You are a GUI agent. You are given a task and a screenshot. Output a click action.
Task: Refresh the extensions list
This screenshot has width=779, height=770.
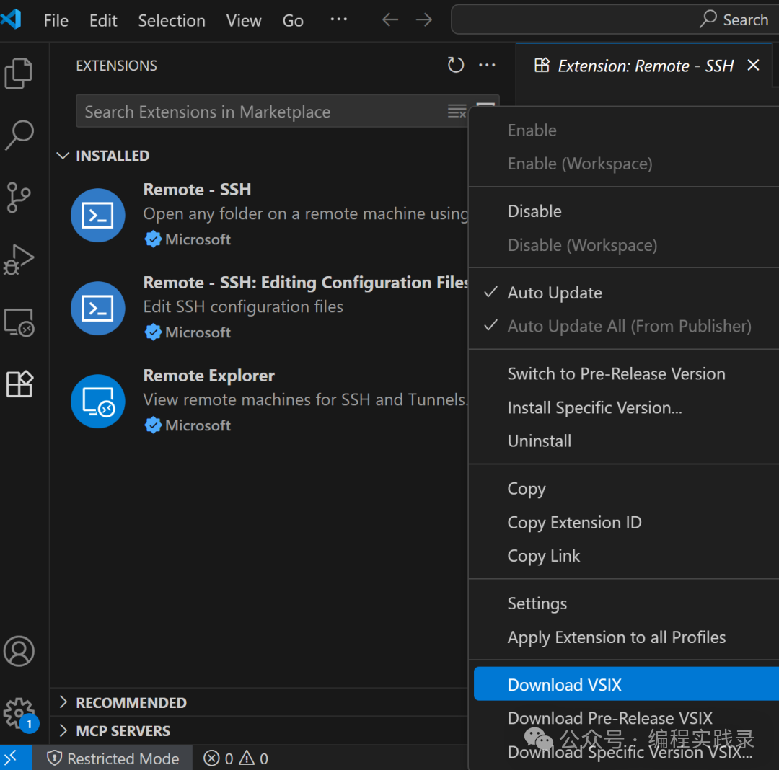click(x=456, y=65)
